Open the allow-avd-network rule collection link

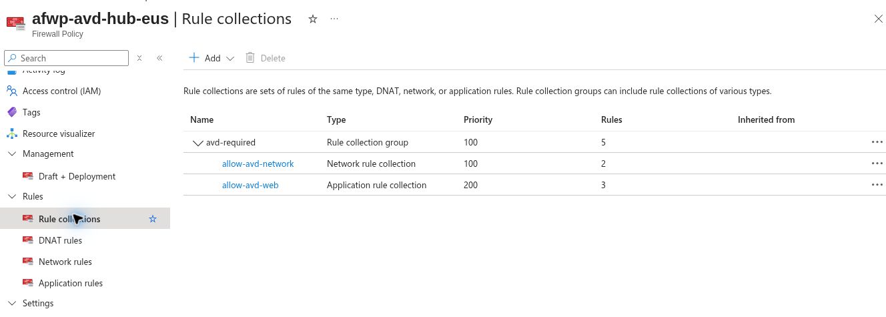pos(258,164)
